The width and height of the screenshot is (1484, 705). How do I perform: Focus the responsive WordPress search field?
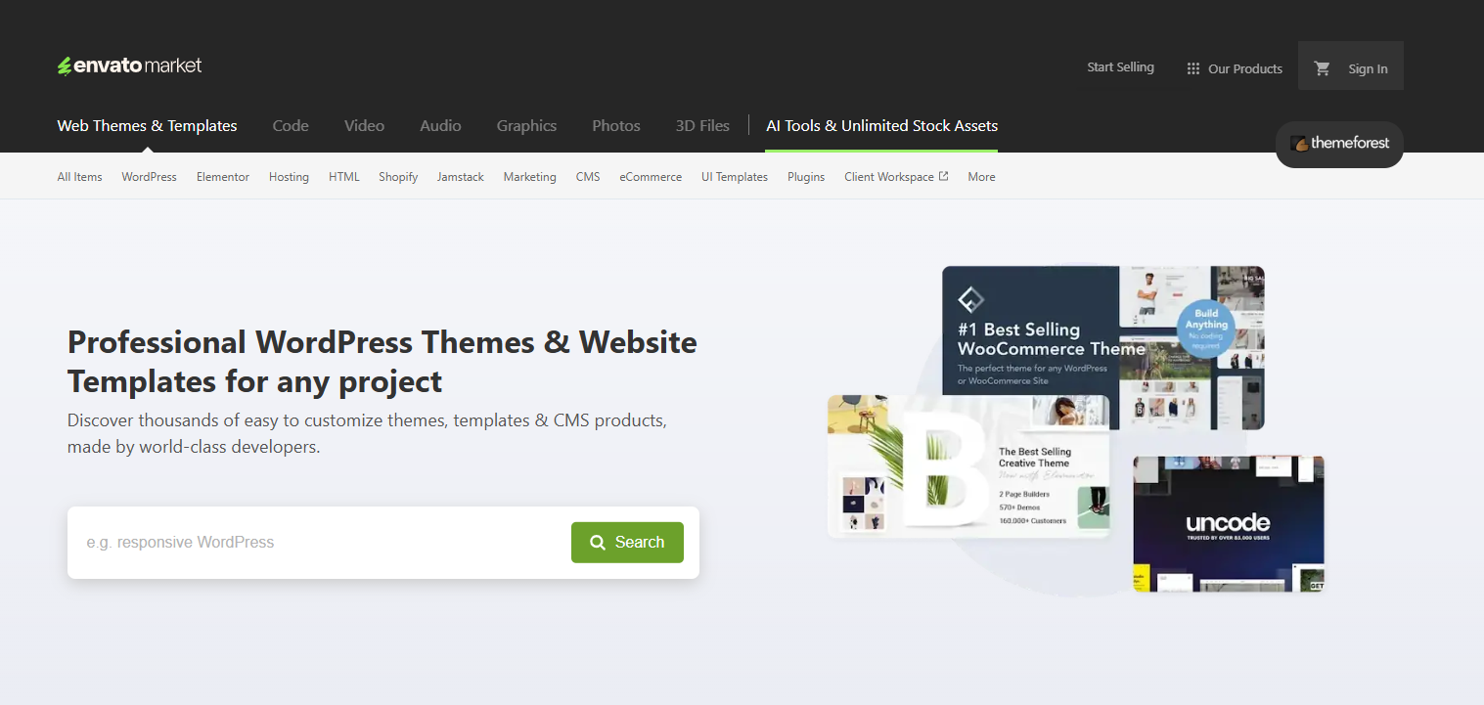point(323,542)
